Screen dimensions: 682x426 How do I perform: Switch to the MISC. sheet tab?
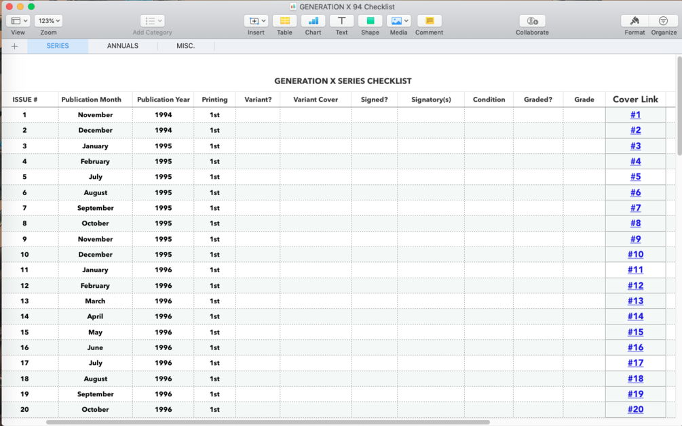186,46
